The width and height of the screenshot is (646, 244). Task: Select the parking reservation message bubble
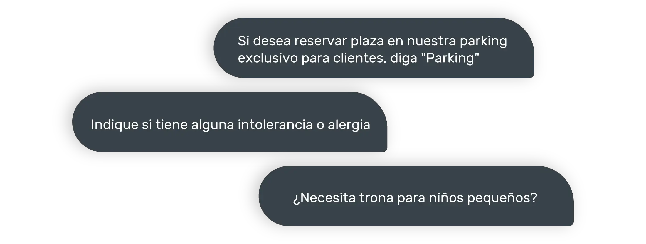pyautogui.click(x=374, y=48)
